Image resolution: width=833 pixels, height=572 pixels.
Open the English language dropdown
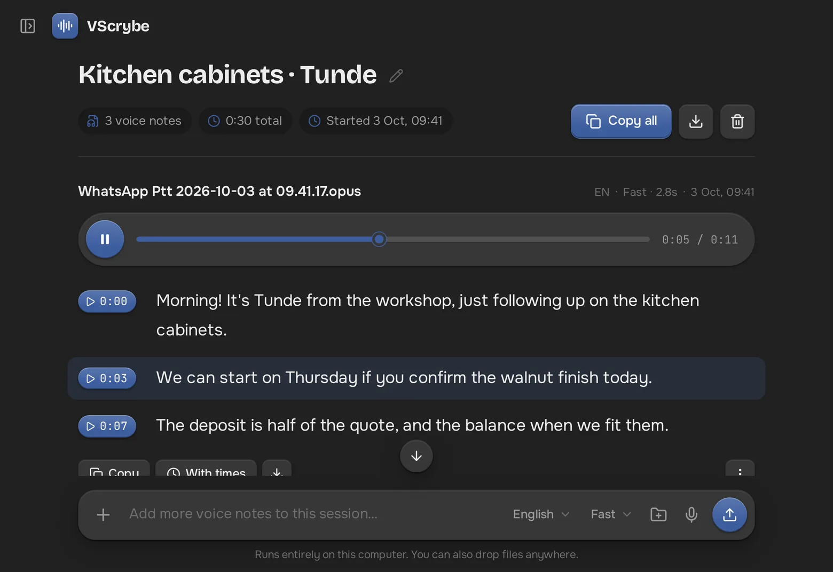pos(541,514)
